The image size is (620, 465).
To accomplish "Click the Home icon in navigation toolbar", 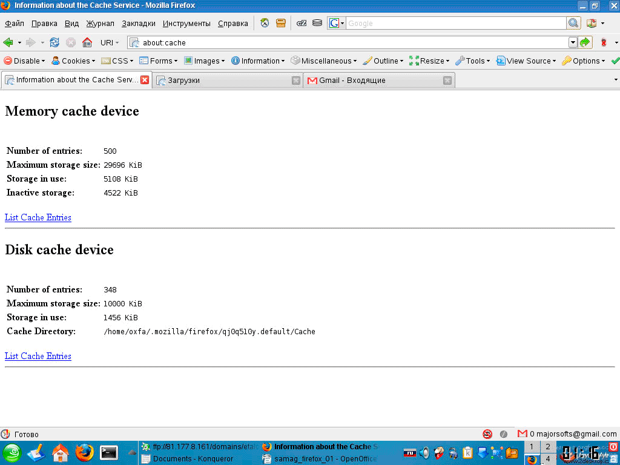I will click(x=87, y=42).
